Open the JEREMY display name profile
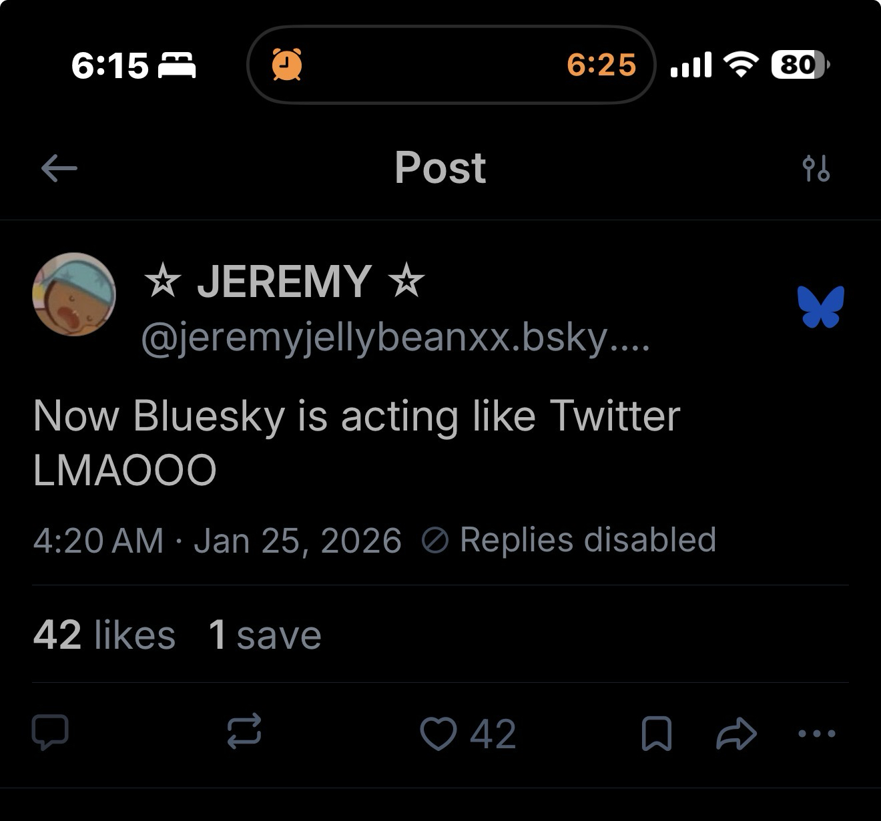 point(284,281)
